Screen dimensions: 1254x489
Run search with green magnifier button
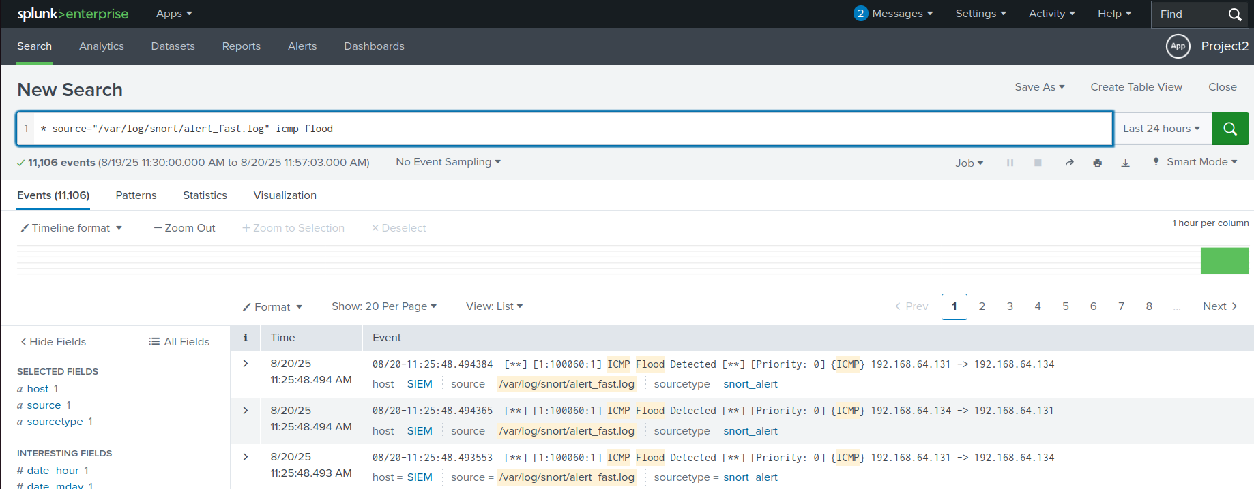point(1230,129)
